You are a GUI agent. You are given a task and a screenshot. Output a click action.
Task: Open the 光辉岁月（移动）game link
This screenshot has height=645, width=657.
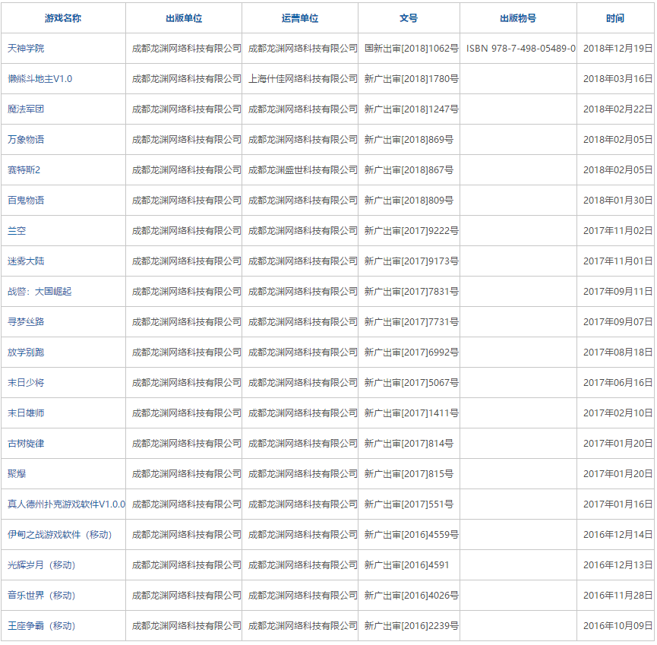[x=42, y=565]
